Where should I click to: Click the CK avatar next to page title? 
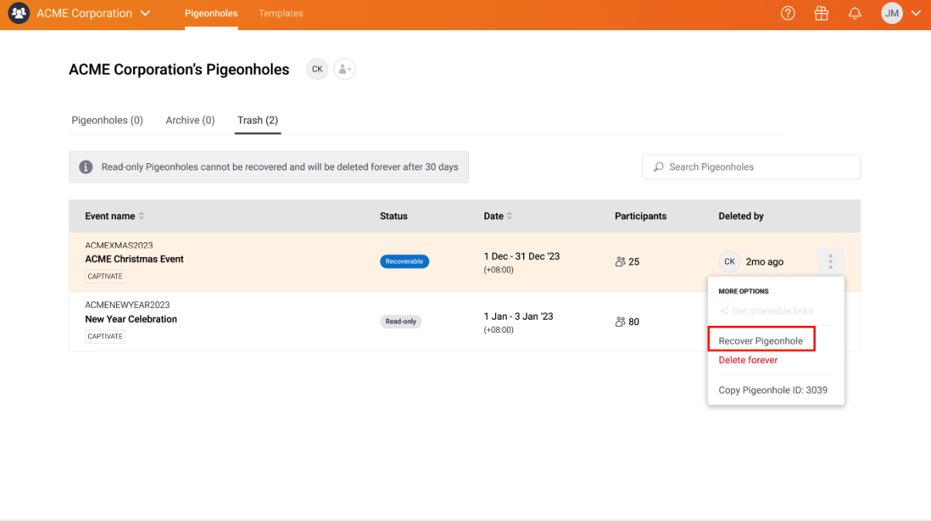[x=317, y=69]
